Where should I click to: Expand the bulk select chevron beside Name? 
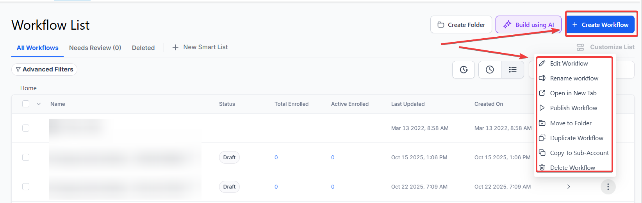point(38,104)
